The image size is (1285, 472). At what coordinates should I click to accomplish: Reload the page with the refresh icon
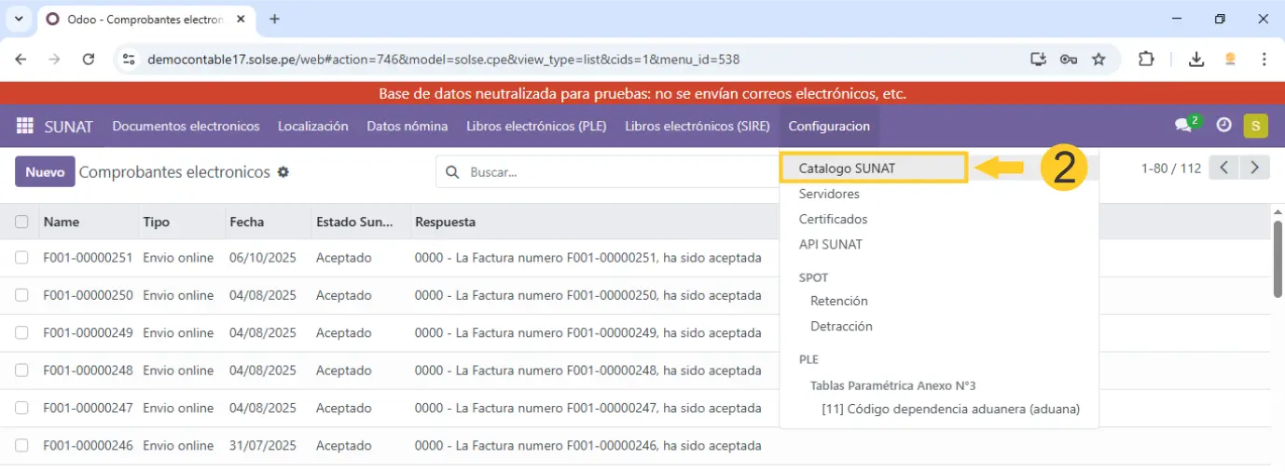[89, 59]
